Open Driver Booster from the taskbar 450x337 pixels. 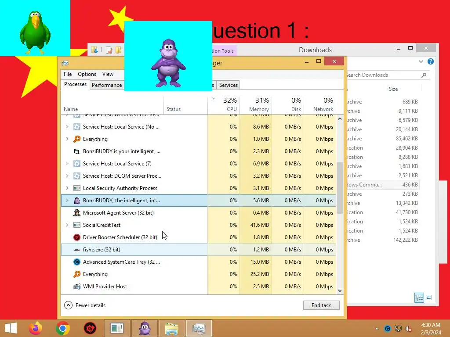90,328
